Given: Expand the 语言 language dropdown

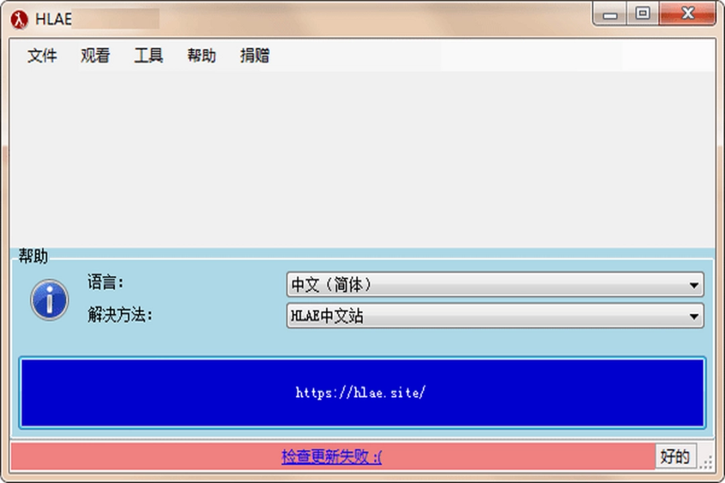Looking at the screenshot, I should click(495, 284).
